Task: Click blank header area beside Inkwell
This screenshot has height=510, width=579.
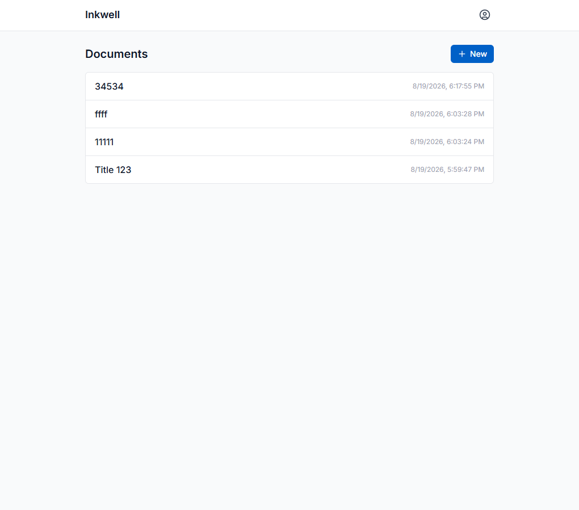Action: 295,15
